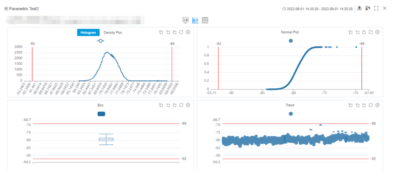Toggle the Normal Plot legend dot
The width and height of the screenshot is (393, 176).
point(290,41)
